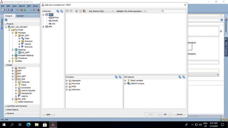Click the New icon in main toolbar
The height and width of the screenshot is (128, 228).
point(4,10)
